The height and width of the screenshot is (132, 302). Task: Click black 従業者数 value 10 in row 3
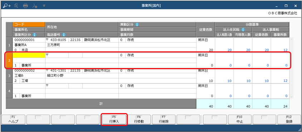tap(211, 81)
